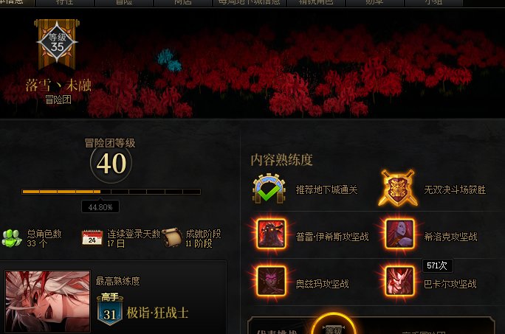Click the 极诣·狂战士 class name
Image resolution: width=505 pixels, height=334 pixels.
coord(157,313)
